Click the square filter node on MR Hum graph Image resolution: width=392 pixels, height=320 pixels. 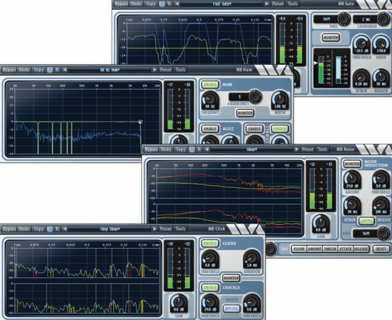pyautogui.click(x=140, y=122)
